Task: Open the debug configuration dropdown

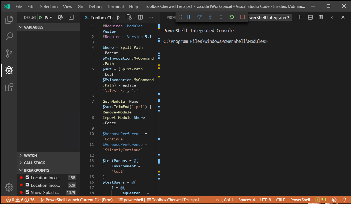Action: [48, 18]
